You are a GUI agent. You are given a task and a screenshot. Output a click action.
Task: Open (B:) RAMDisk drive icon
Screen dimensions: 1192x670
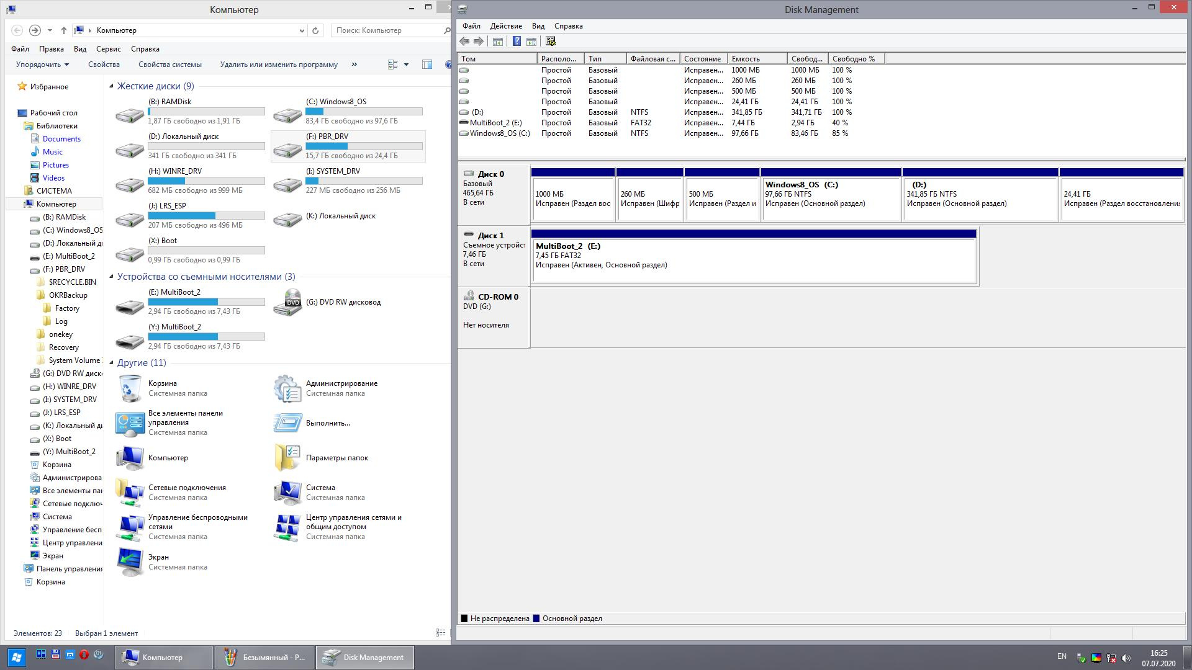130,115
